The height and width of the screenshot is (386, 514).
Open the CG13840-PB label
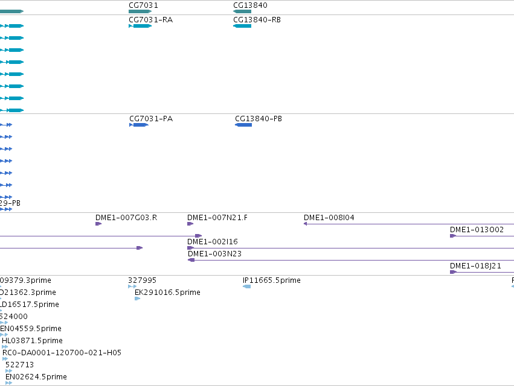pyautogui.click(x=259, y=119)
